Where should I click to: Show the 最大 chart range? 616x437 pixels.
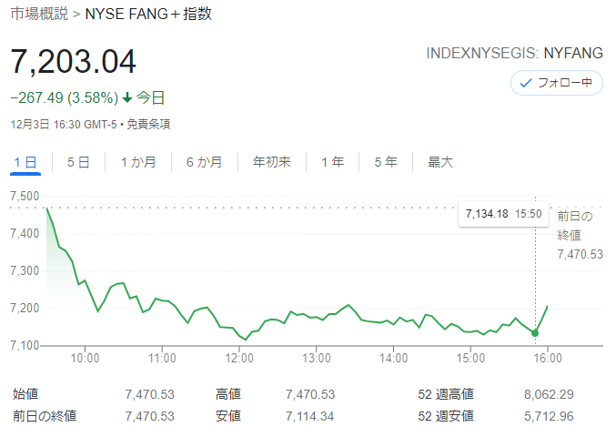point(440,162)
